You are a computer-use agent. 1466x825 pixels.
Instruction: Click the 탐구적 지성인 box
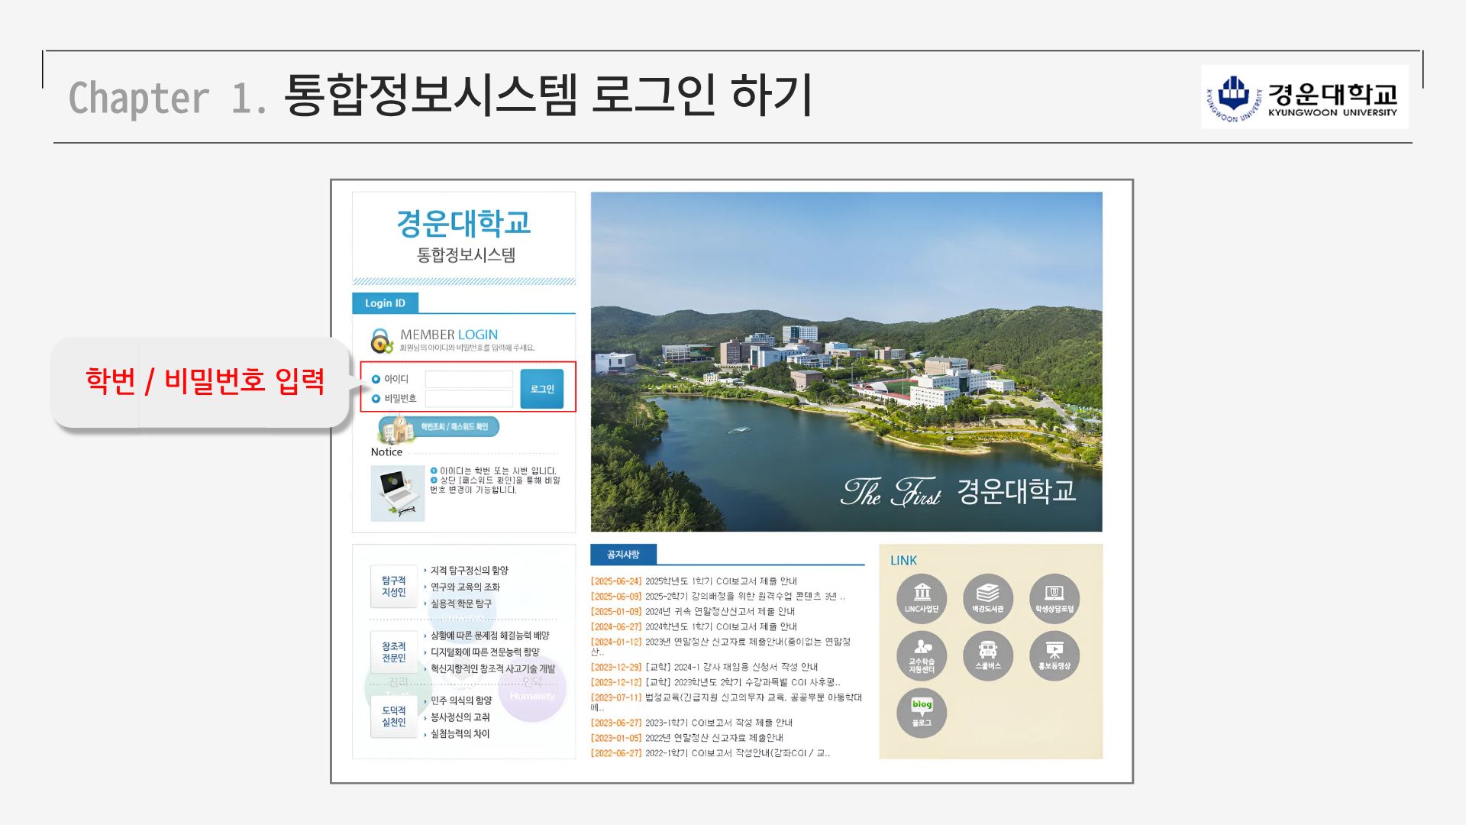tap(394, 587)
